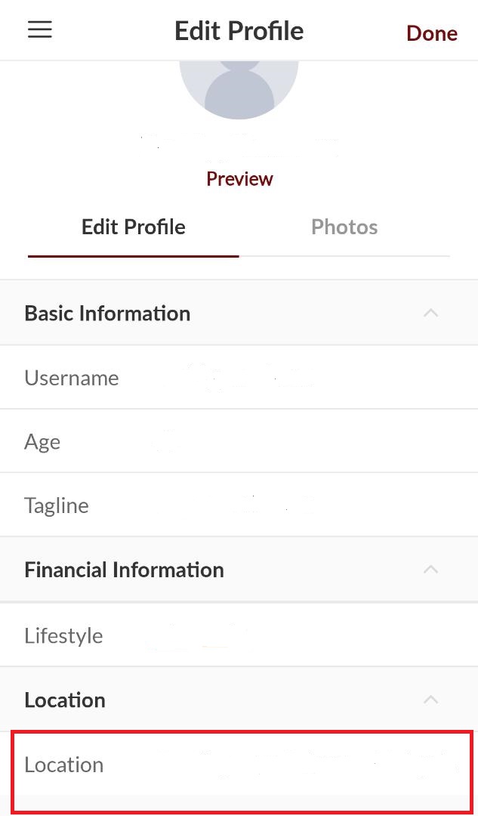Viewport: 478px width, 816px height.
Task: Tap the profile avatar placeholder
Action: point(239,87)
